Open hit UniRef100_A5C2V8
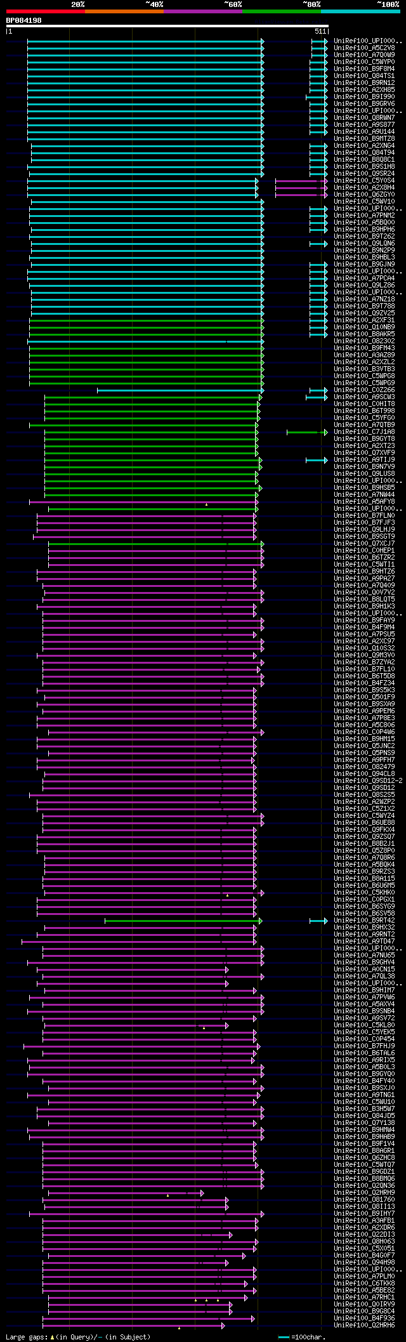This screenshot has height=1342, width=406. (x=364, y=48)
